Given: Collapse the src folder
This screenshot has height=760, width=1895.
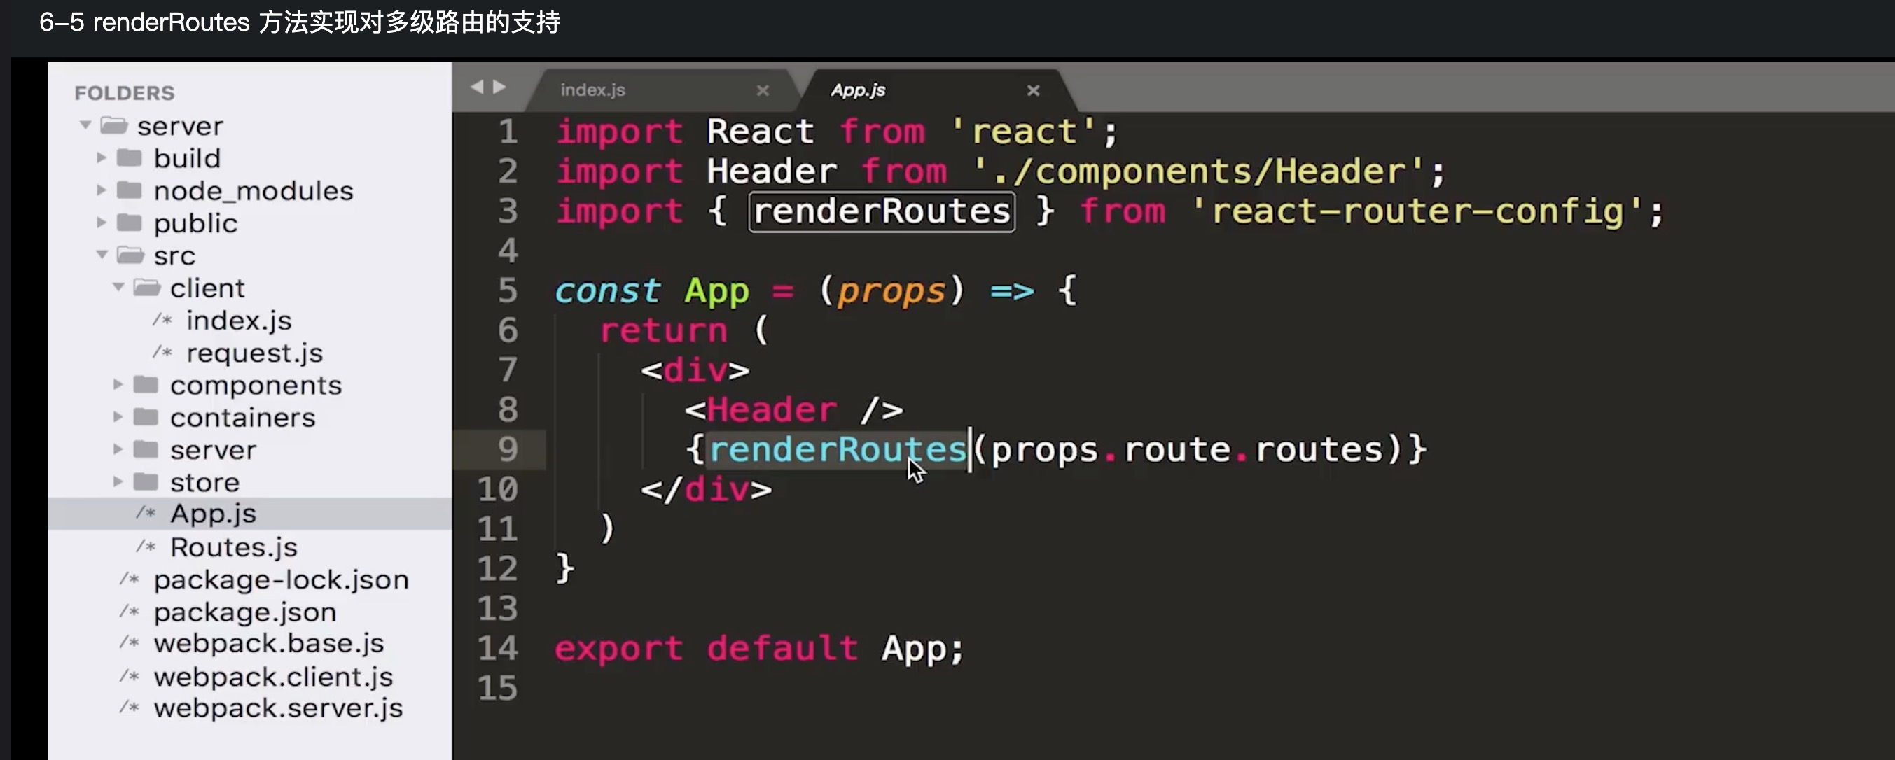Looking at the screenshot, I should [x=102, y=255].
